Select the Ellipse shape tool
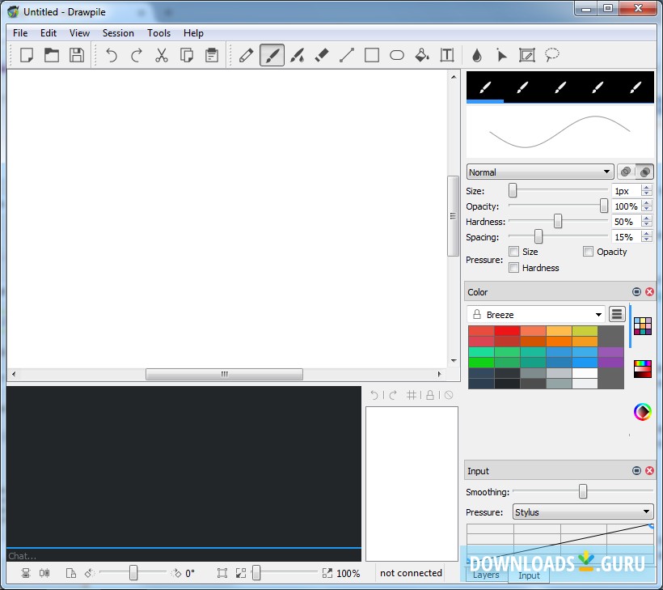Viewport: 663px width, 590px height. [x=396, y=55]
